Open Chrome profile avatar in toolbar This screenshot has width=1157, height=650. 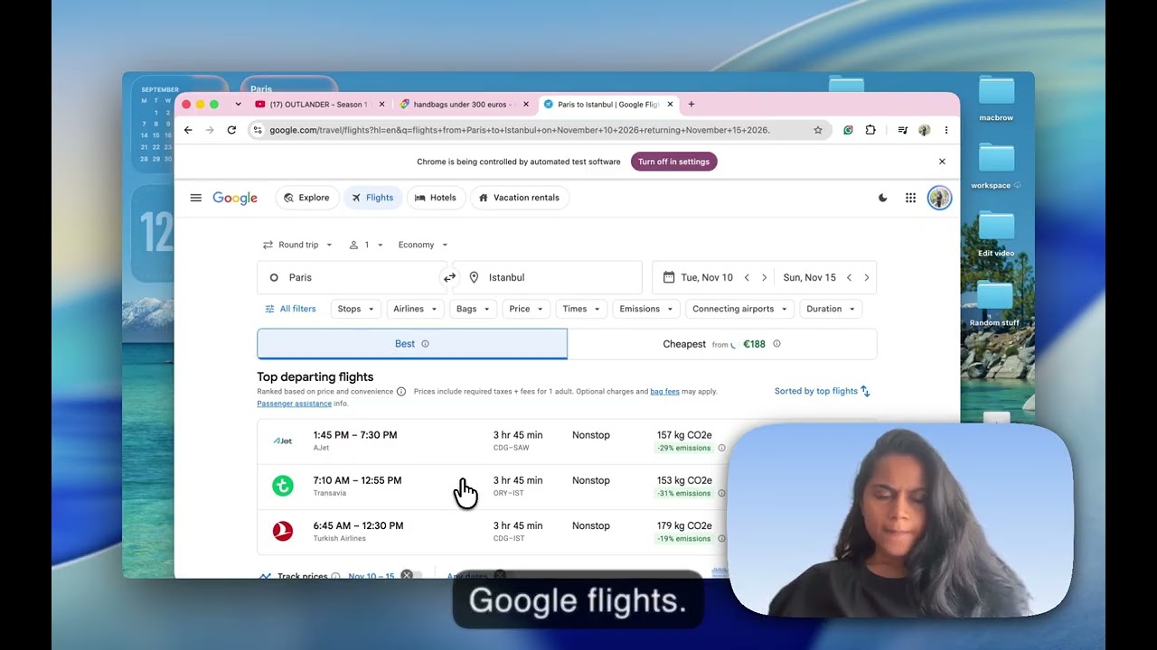pyautogui.click(x=924, y=130)
